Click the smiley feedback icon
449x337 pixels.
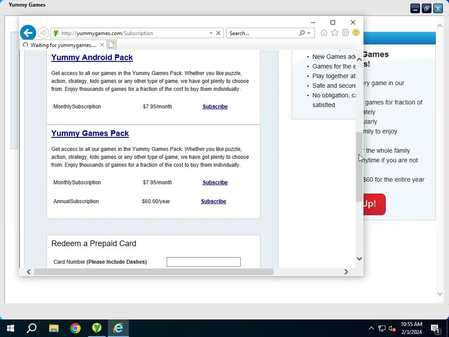(356, 32)
